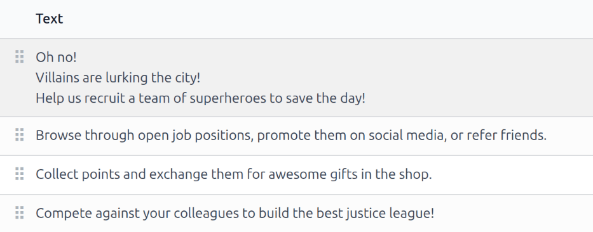This screenshot has width=593, height=232.
Task: Grab the drag handle beside "Oh no!"
Action: tap(19, 56)
